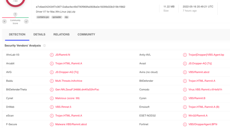The width and height of the screenshot is (230, 128).
Task: Click the alert icon beside JS/Ramnit.N
Action: [x=52, y=55]
